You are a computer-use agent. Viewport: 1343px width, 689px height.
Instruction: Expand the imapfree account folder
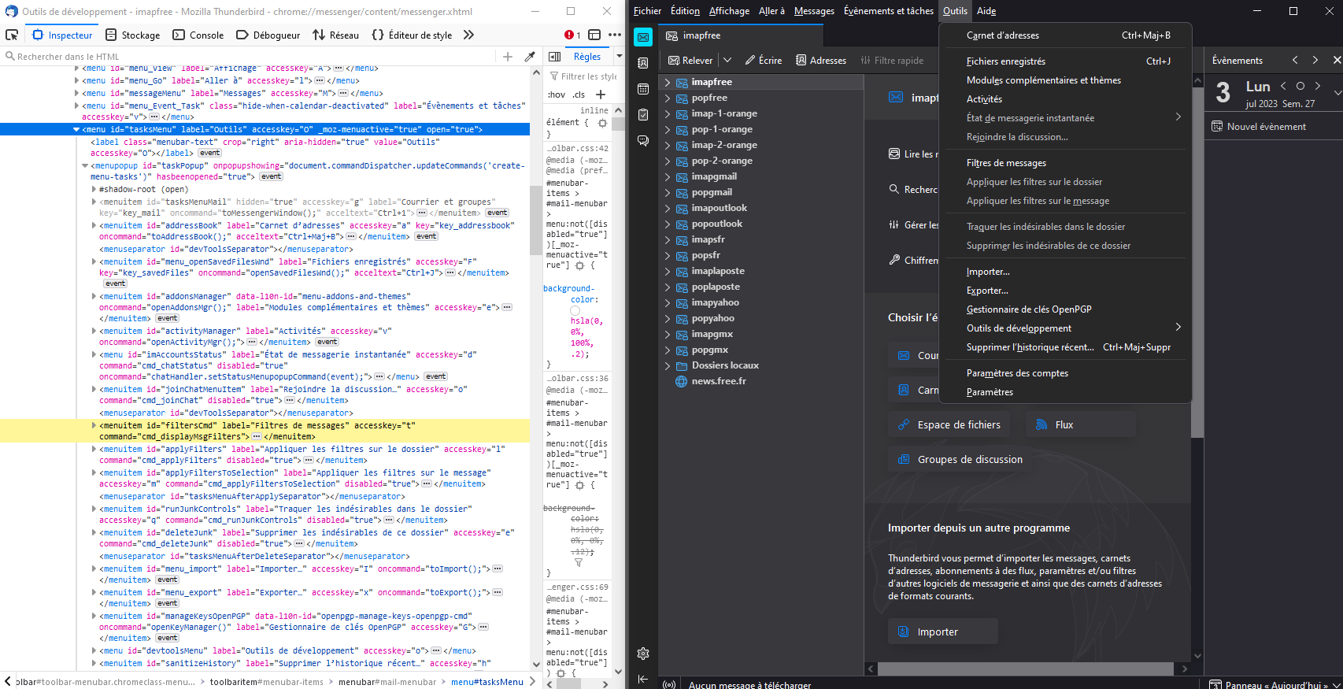(668, 82)
